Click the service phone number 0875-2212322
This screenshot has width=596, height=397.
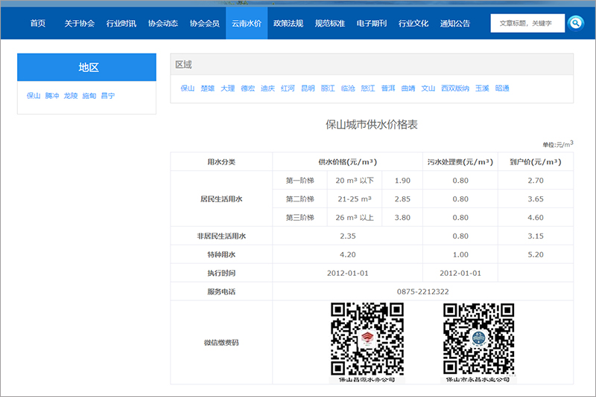(422, 291)
